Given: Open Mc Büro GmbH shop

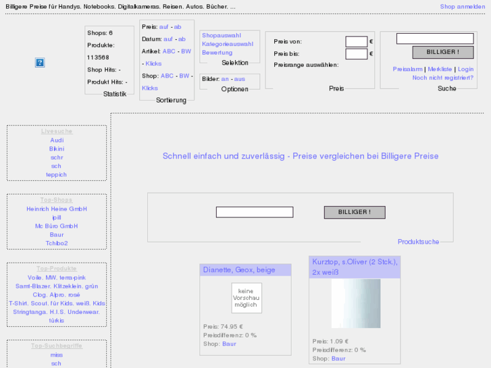Looking at the screenshot, I should tap(56, 226).
